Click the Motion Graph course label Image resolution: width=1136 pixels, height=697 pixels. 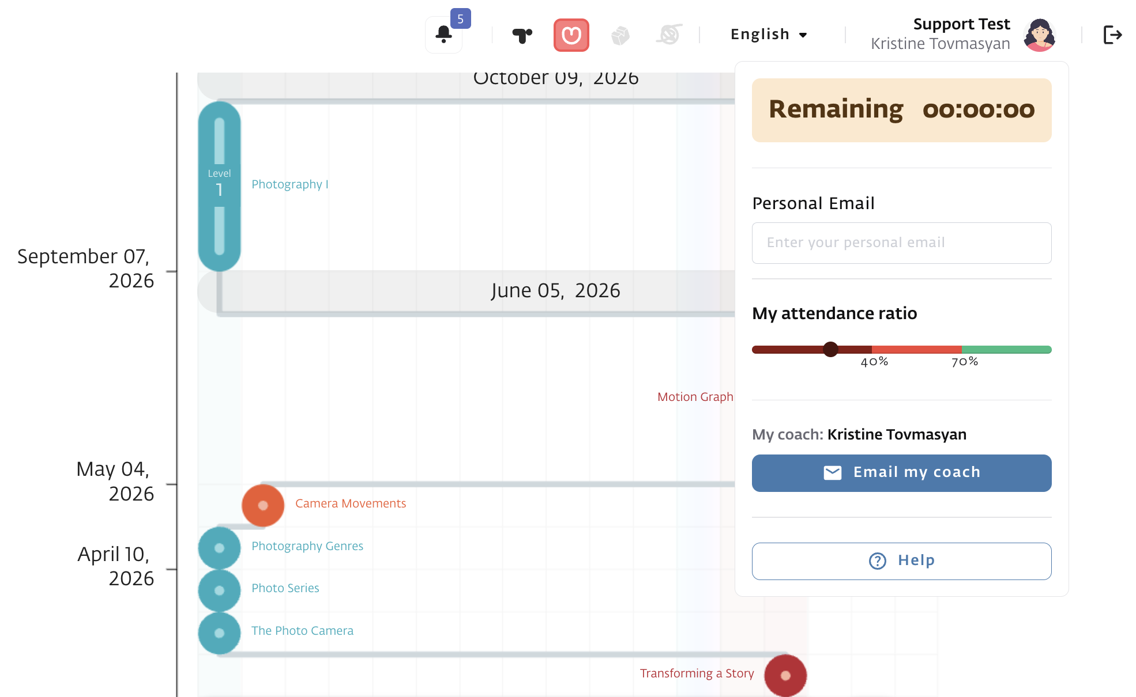pos(695,397)
